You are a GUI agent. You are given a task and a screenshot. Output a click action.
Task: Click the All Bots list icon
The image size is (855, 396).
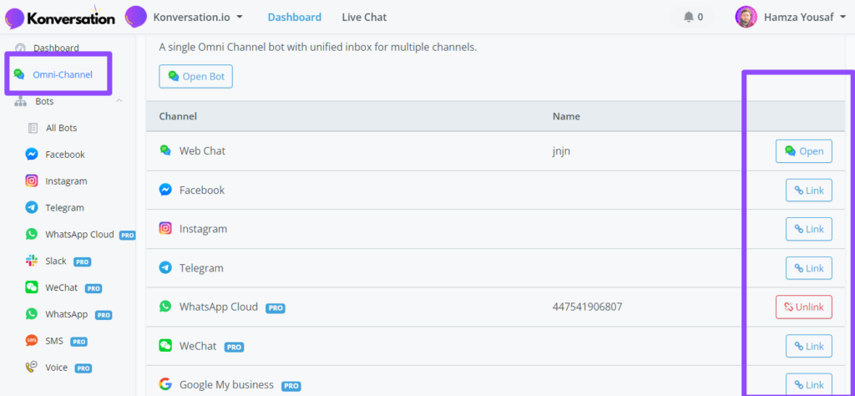33,128
